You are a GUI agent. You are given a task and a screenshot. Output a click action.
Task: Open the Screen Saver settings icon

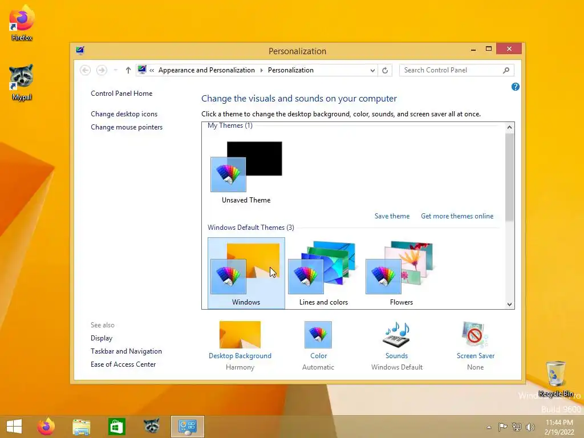pos(475,334)
